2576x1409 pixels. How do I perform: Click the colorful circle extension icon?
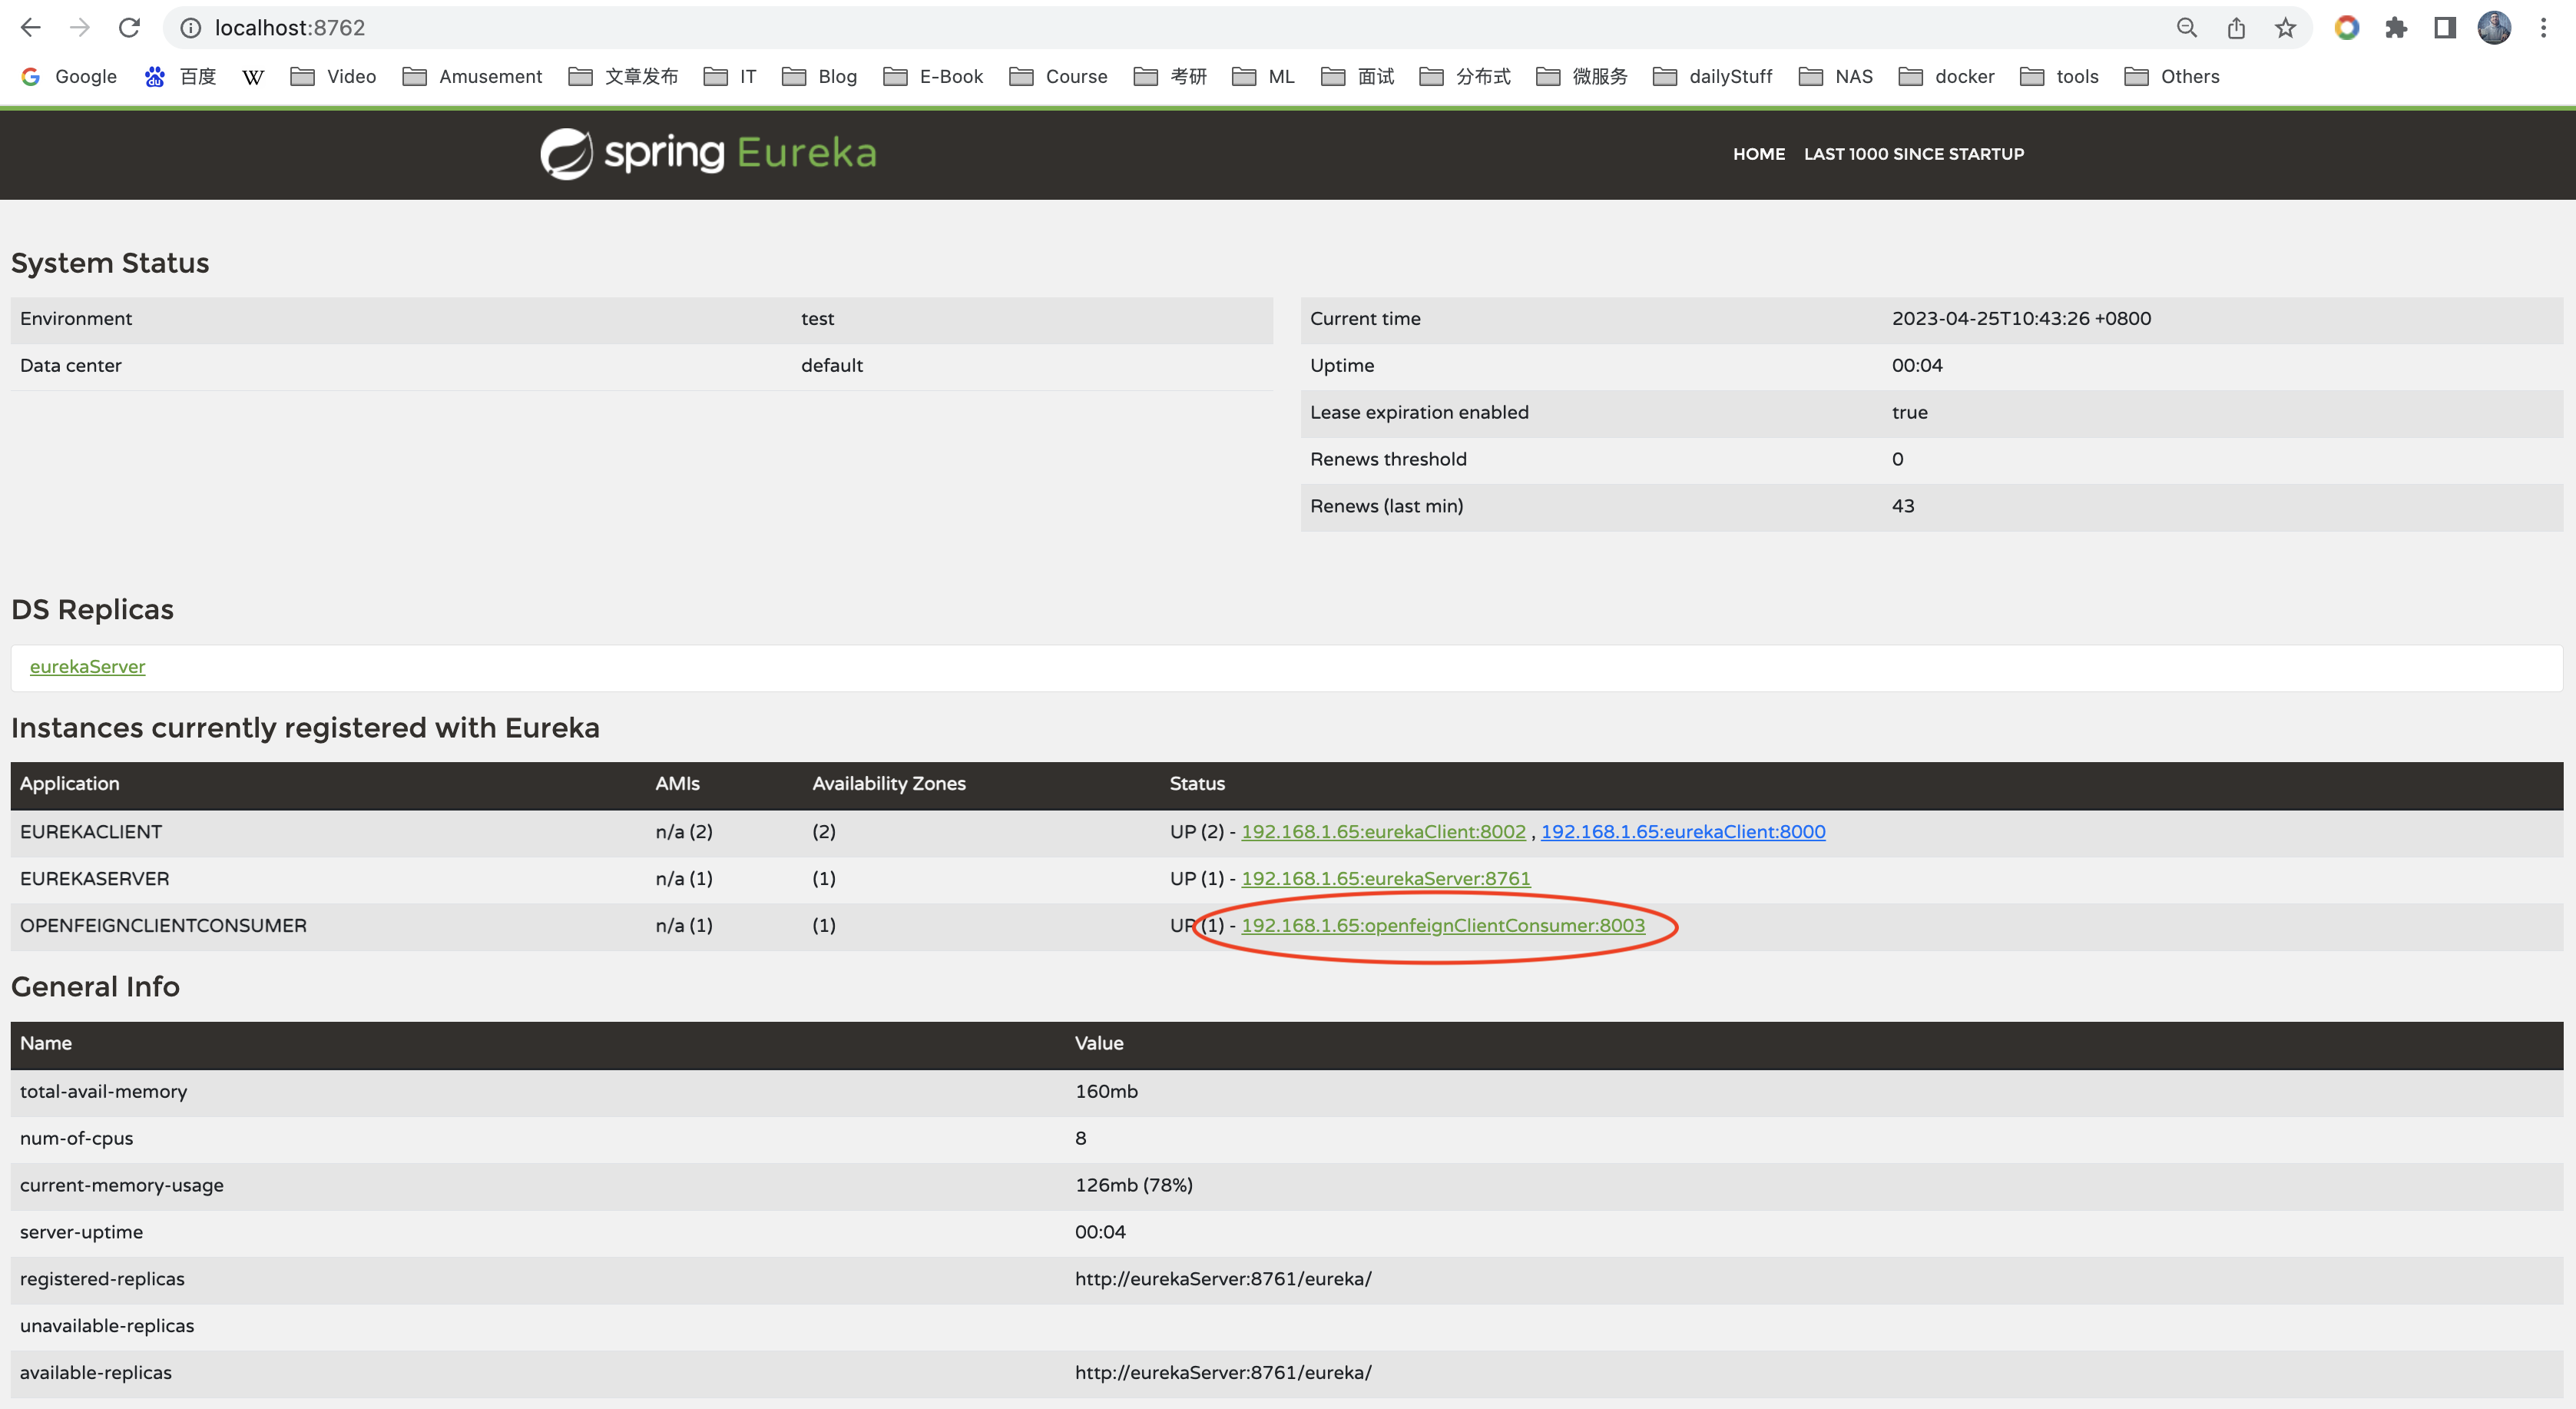point(2347,28)
